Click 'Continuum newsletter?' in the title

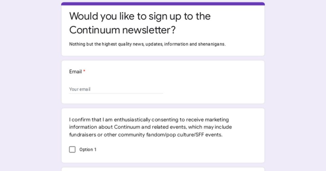tap(122, 30)
